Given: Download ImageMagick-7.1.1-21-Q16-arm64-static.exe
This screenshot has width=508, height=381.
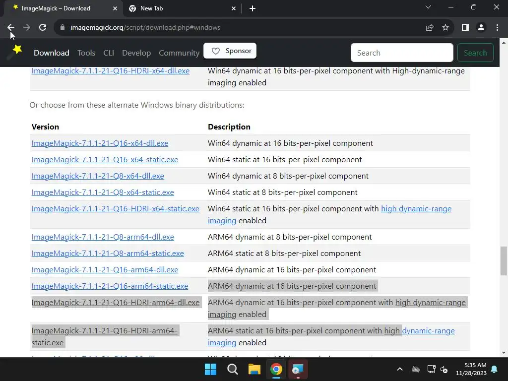Looking at the screenshot, I should tap(110, 286).
